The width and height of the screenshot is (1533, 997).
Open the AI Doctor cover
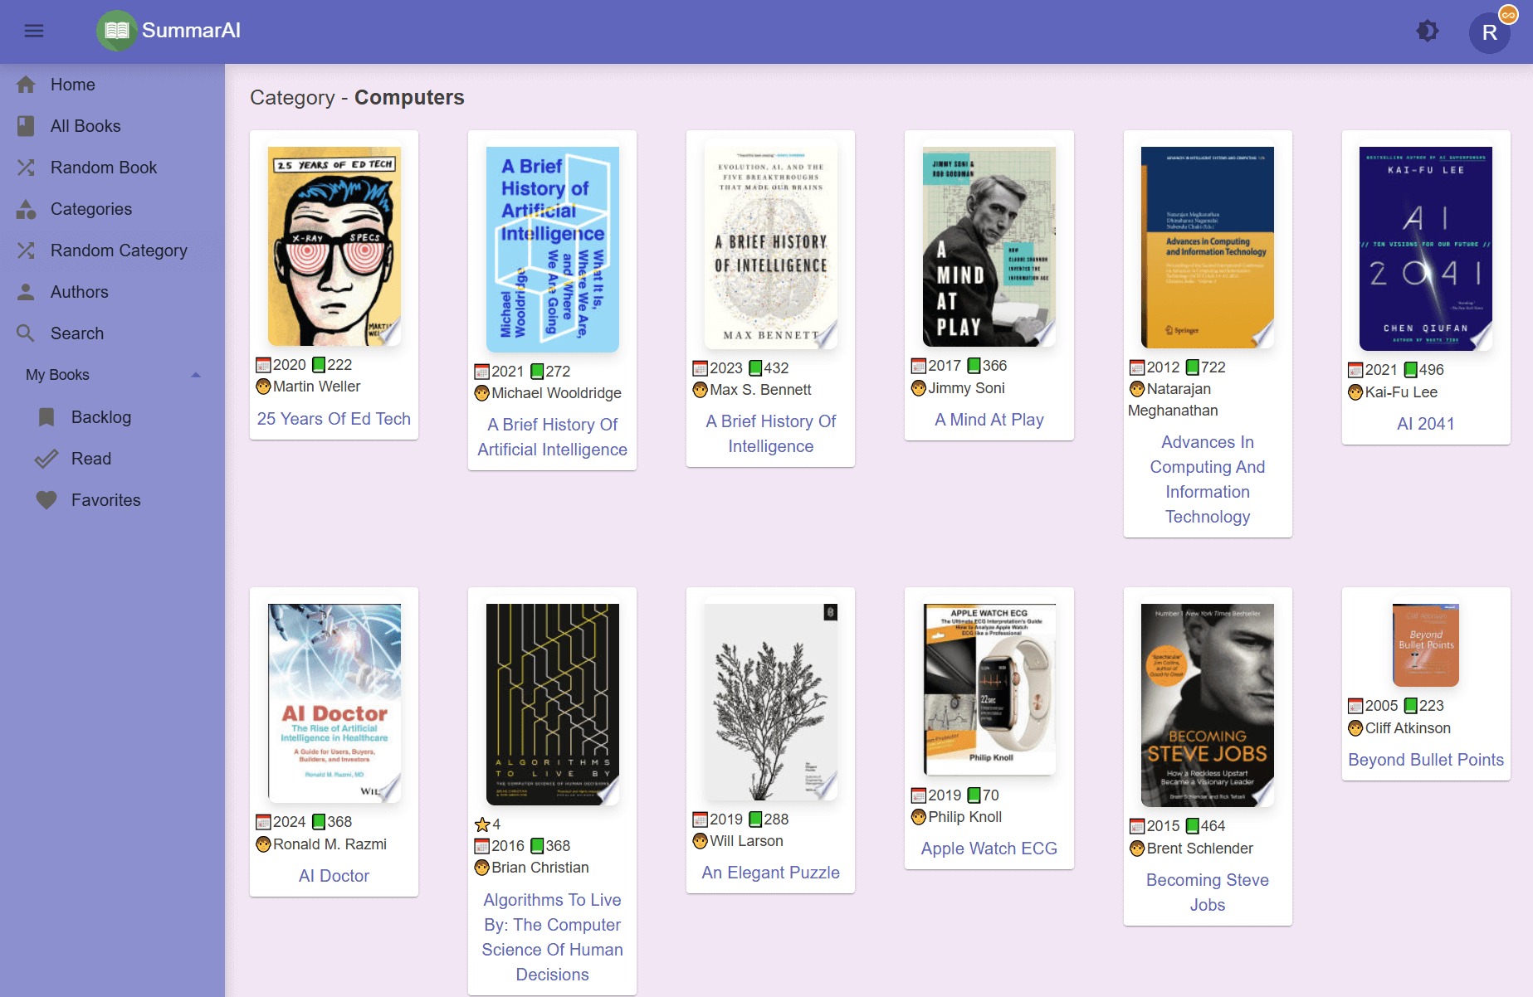334,703
